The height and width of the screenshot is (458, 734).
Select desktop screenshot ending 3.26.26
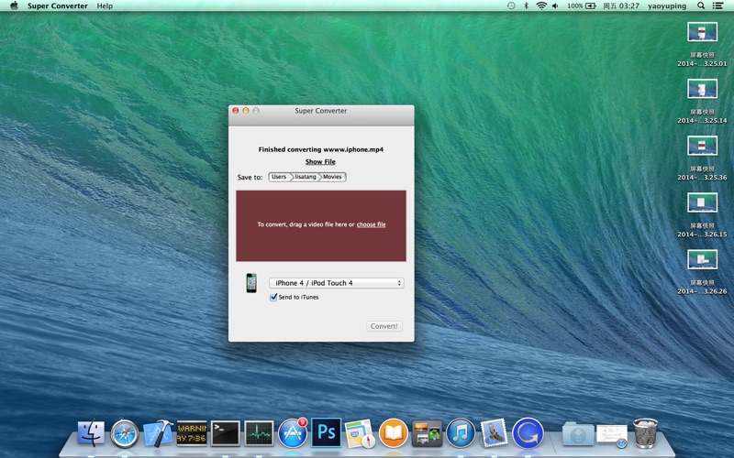702,272
